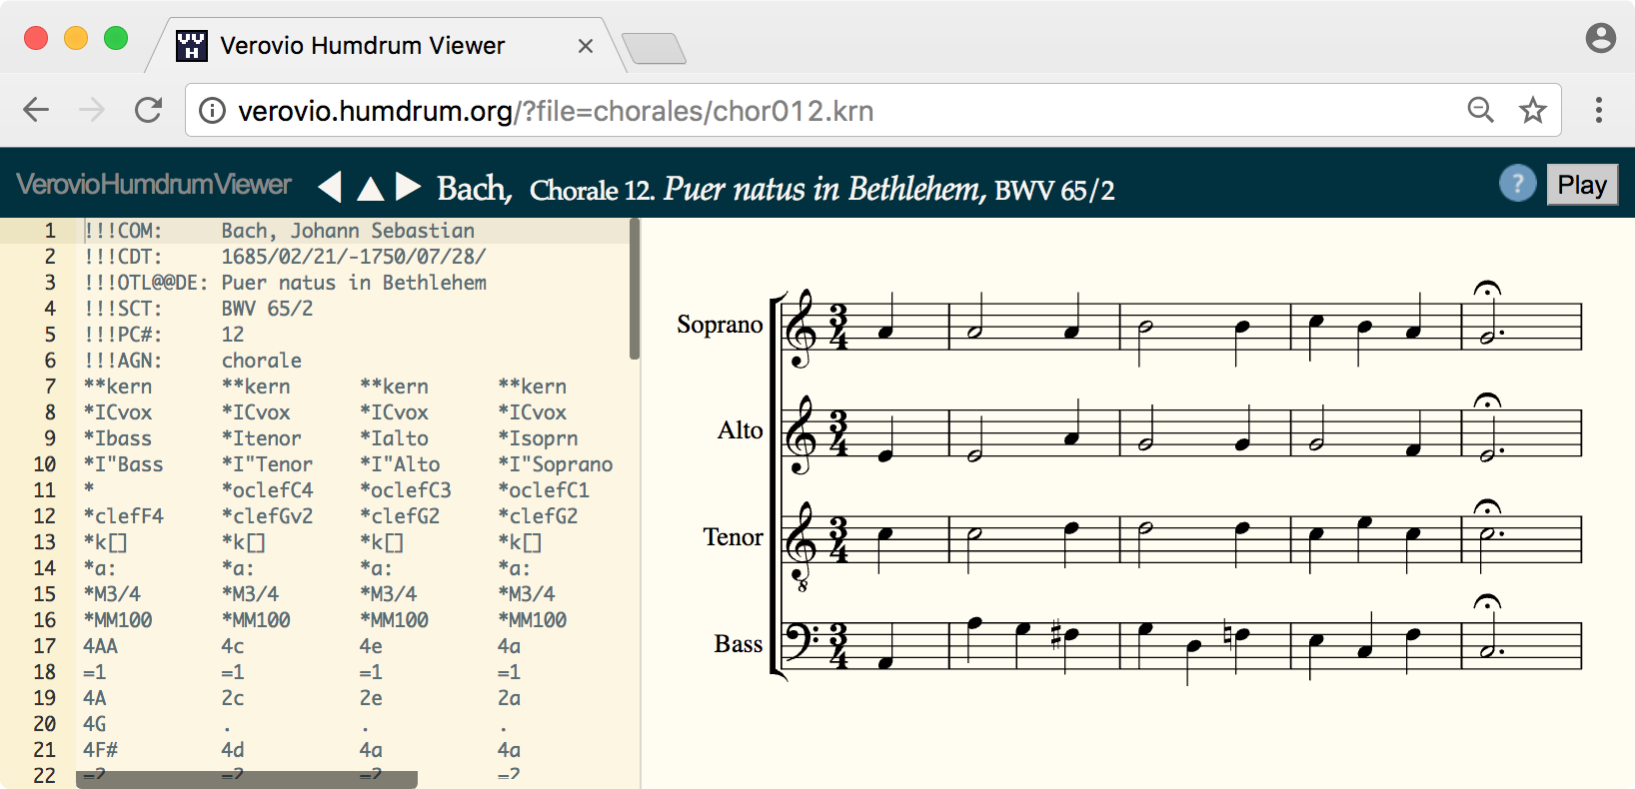
Task: Click the browser back arrow
Action: [36, 110]
